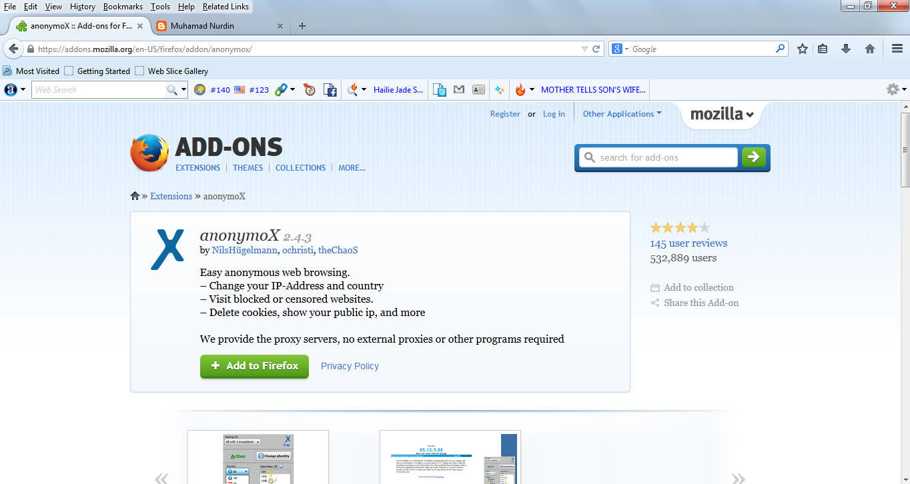Click the US flag rank icon #123

point(239,89)
